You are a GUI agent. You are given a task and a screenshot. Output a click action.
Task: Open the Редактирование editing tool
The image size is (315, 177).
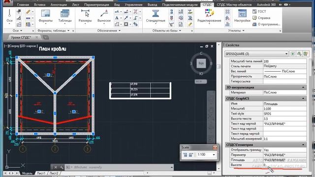click(x=209, y=16)
